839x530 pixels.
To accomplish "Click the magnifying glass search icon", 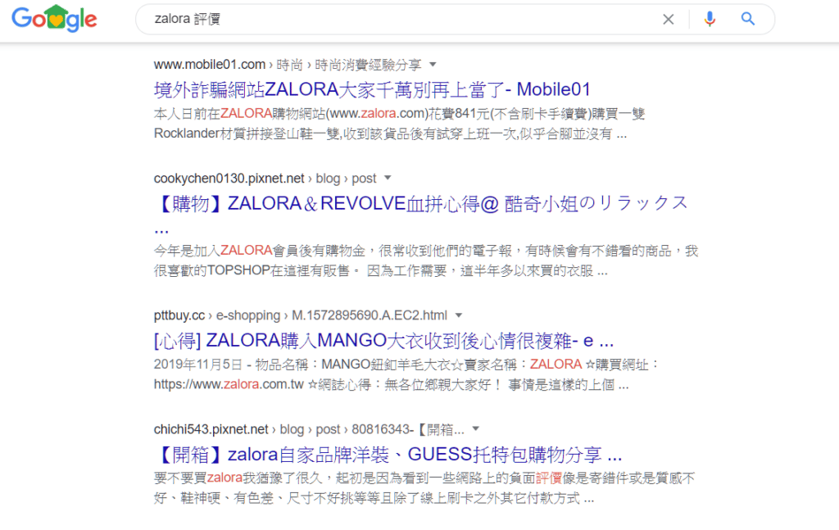I will (x=747, y=19).
